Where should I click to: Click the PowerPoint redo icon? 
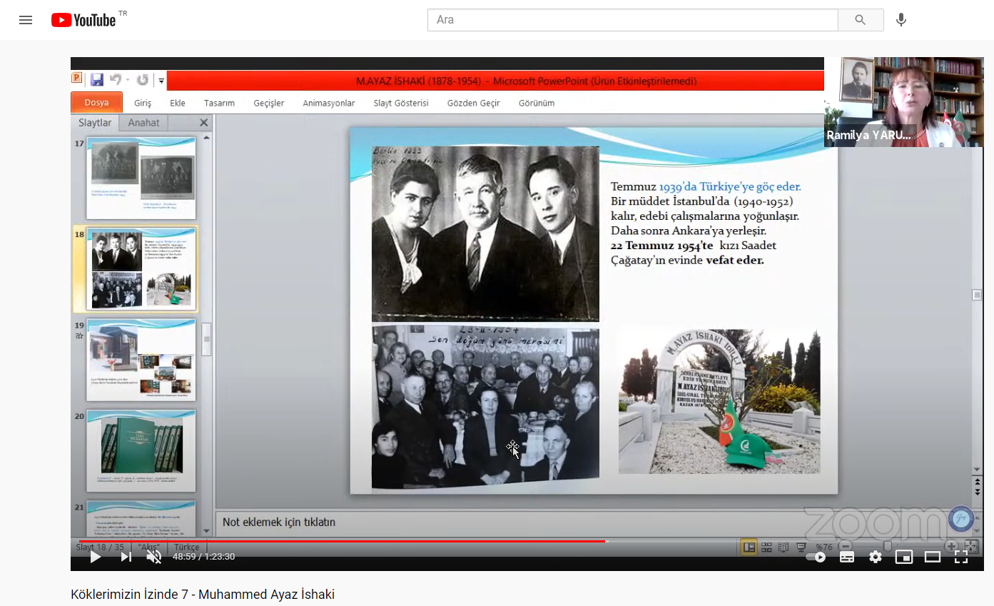pos(143,80)
